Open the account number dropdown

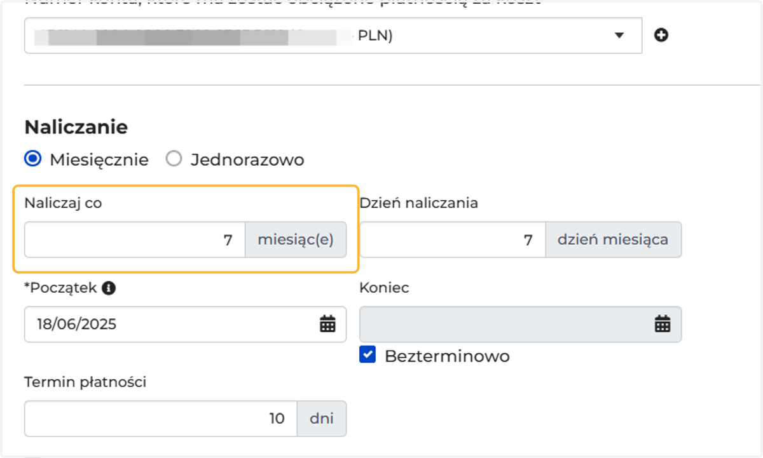coord(333,36)
